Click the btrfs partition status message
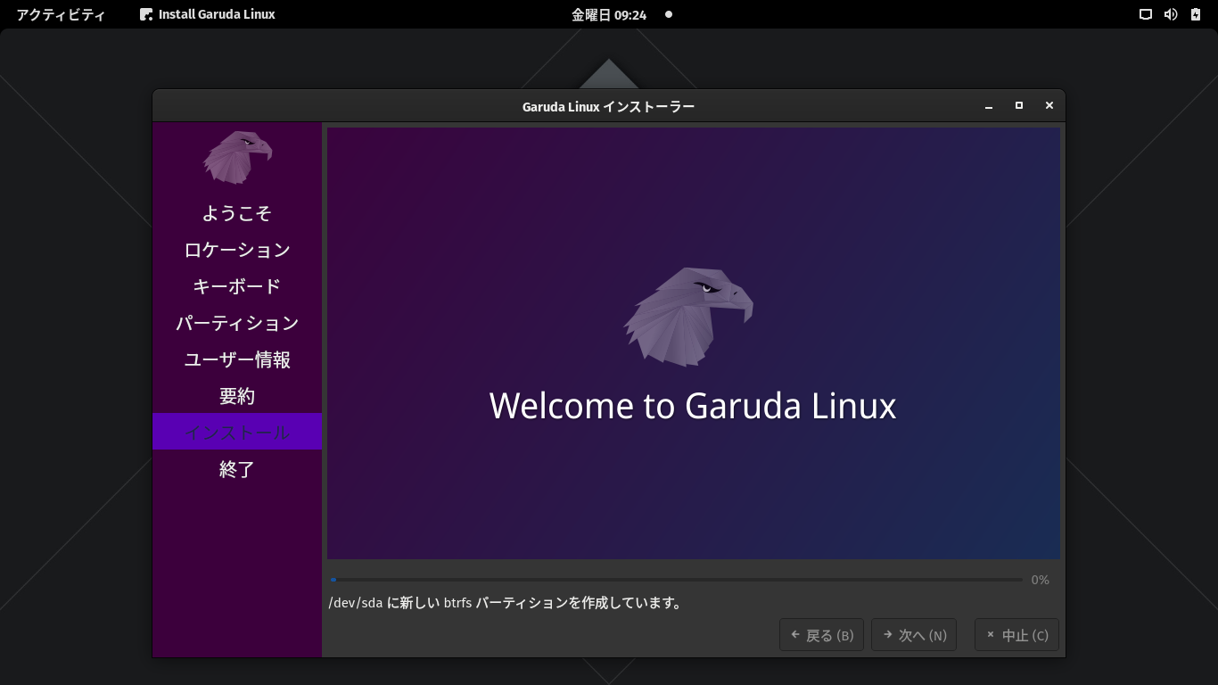1218x685 pixels. tap(506, 603)
